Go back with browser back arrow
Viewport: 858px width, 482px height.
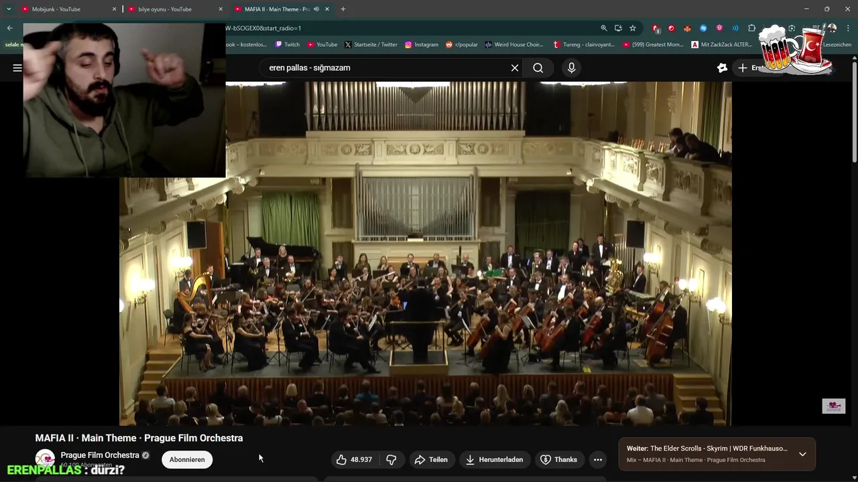9,28
